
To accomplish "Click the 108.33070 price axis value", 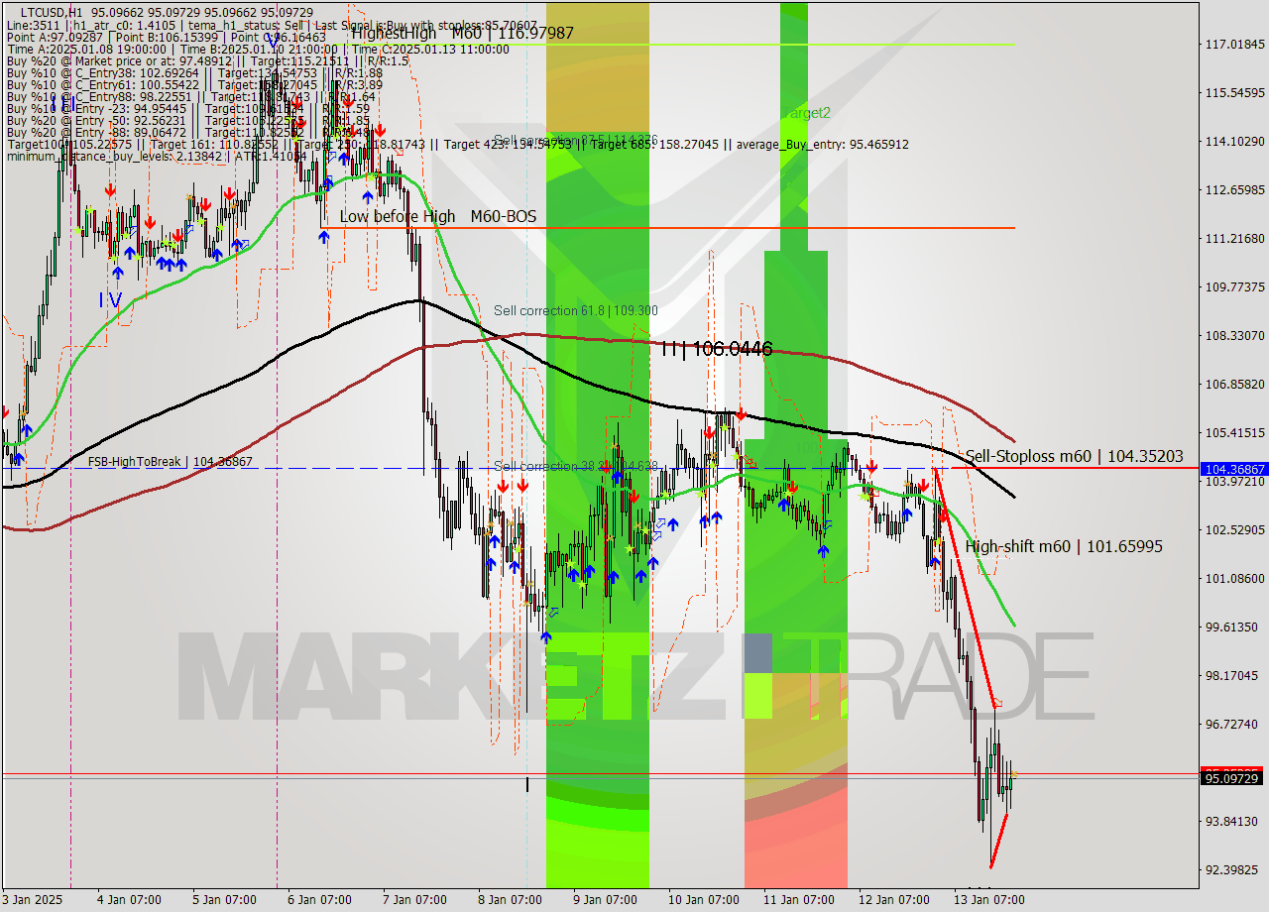I will (1234, 335).
